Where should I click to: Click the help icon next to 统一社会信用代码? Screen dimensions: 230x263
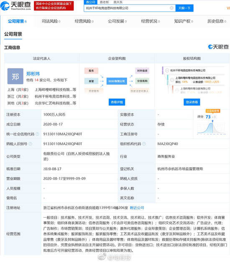[38, 134]
